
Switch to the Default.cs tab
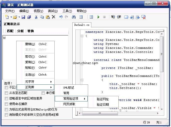click(82, 25)
